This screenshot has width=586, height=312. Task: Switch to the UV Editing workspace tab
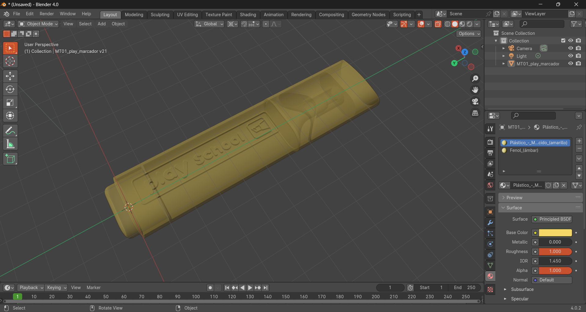pyautogui.click(x=187, y=15)
